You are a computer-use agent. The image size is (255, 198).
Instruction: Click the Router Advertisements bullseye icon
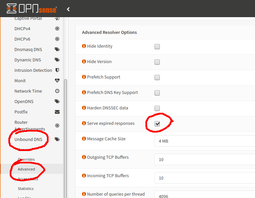click(57, 126)
